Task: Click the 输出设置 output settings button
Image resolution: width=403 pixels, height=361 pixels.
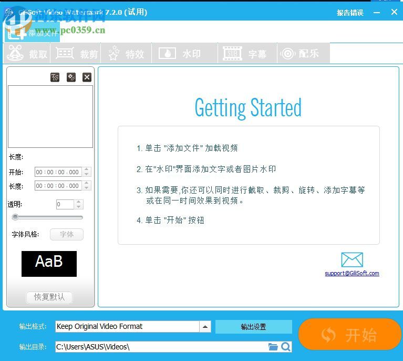Action: (253, 327)
